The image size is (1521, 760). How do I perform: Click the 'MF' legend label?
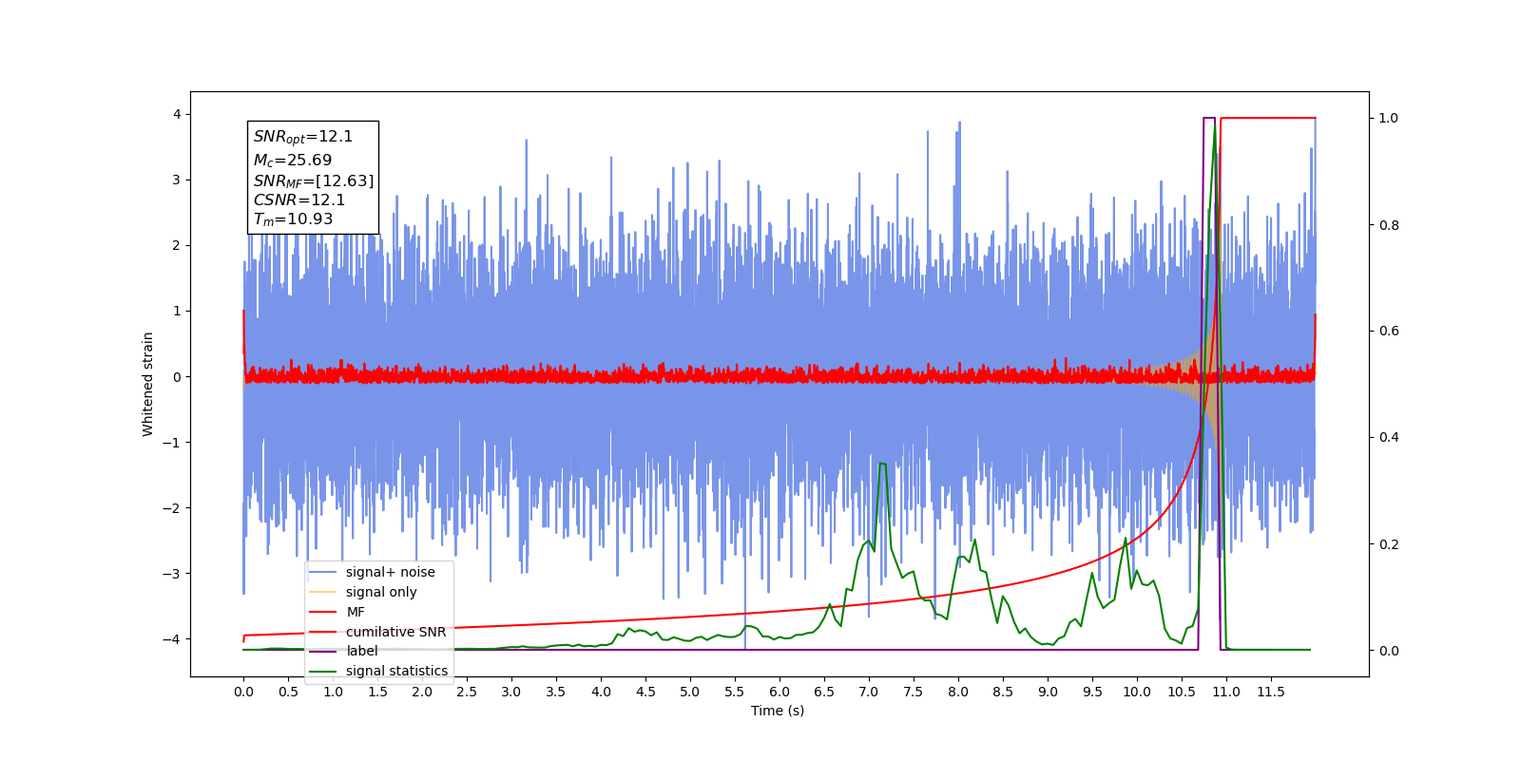click(356, 612)
